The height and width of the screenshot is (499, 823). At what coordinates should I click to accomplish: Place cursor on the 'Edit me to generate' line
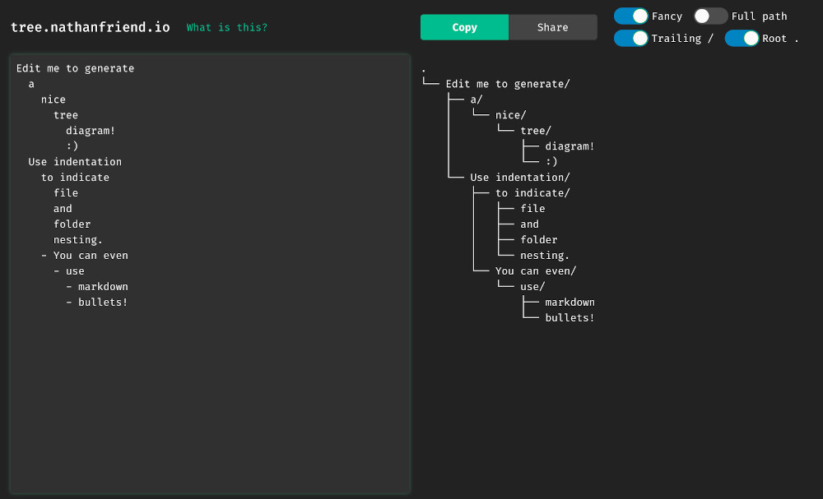tap(75, 68)
